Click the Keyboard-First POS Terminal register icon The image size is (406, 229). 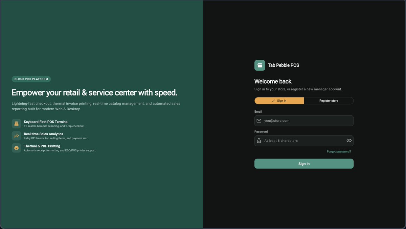pos(16,123)
